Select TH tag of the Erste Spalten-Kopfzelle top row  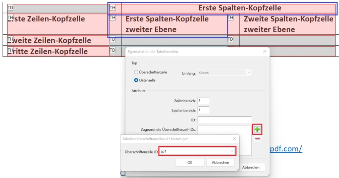(x=113, y=7)
